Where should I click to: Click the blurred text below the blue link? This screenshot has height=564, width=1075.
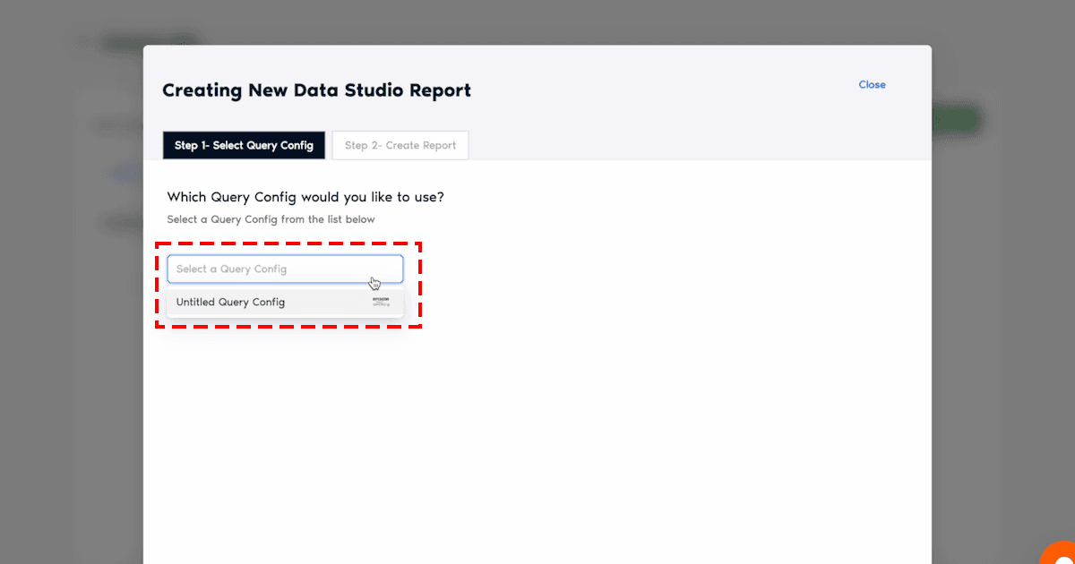pyautogui.click(x=121, y=224)
